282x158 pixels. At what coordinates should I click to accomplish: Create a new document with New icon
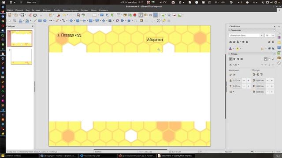click(10, 15)
